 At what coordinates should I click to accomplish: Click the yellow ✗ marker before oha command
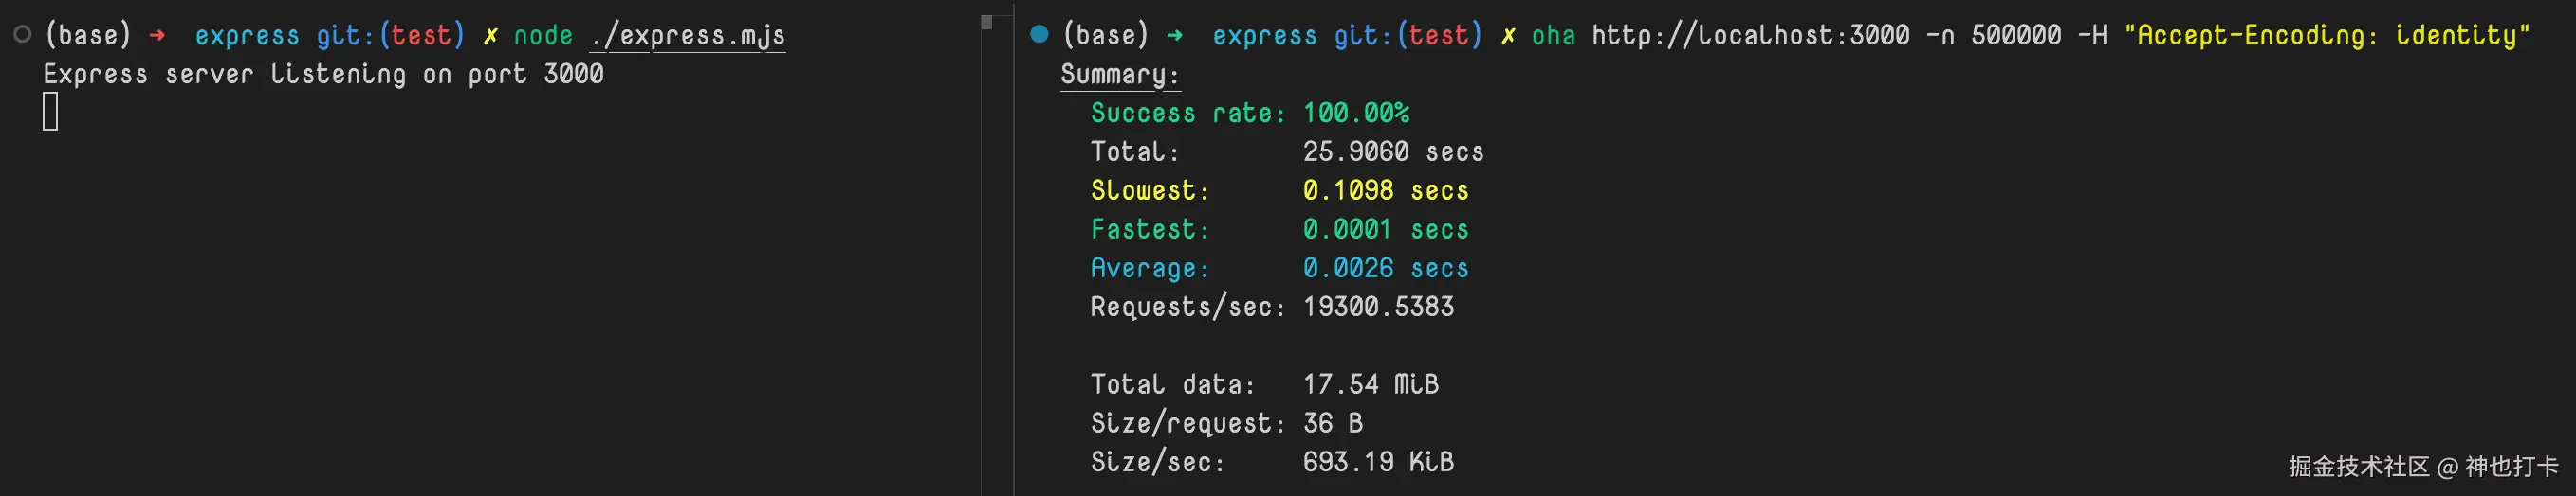click(1508, 36)
